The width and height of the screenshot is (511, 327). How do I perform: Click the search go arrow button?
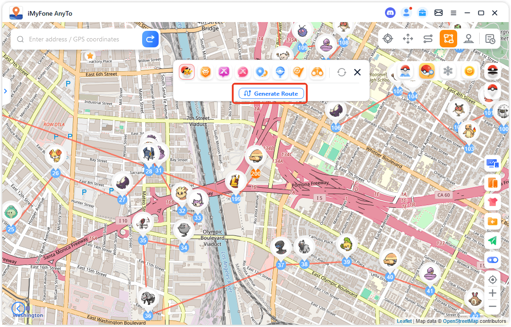pyautogui.click(x=150, y=39)
